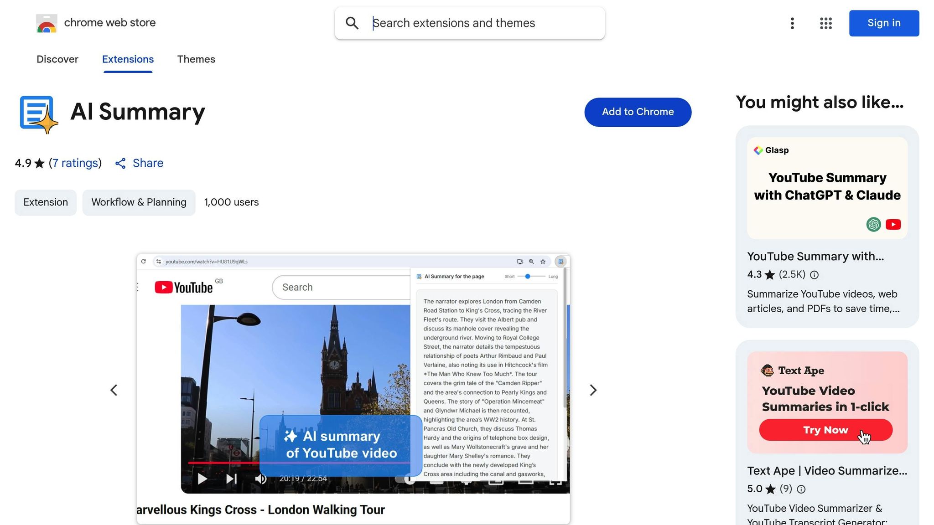Click the Text Ape promo image
This screenshot has width=934, height=525.
click(827, 402)
